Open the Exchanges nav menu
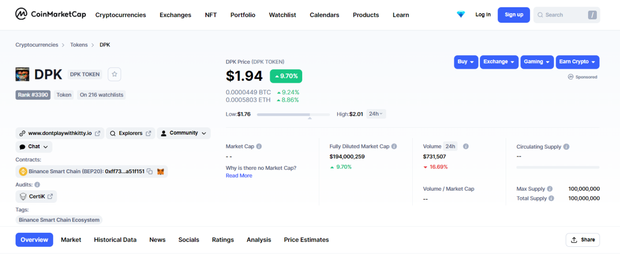 pyautogui.click(x=175, y=15)
